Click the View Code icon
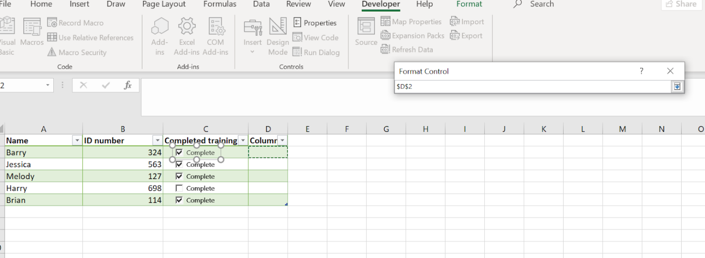The width and height of the screenshot is (705, 258). tap(297, 38)
